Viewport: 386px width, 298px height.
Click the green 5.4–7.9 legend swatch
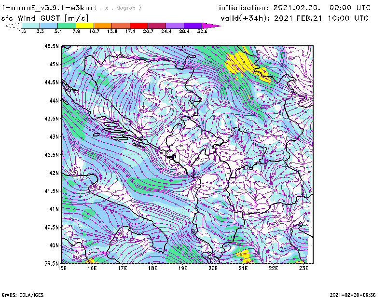tap(67, 26)
